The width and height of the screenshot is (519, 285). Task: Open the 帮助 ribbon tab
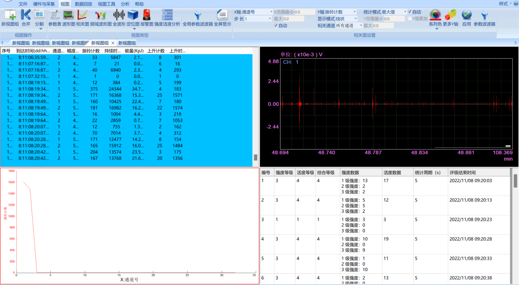click(x=139, y=4)
